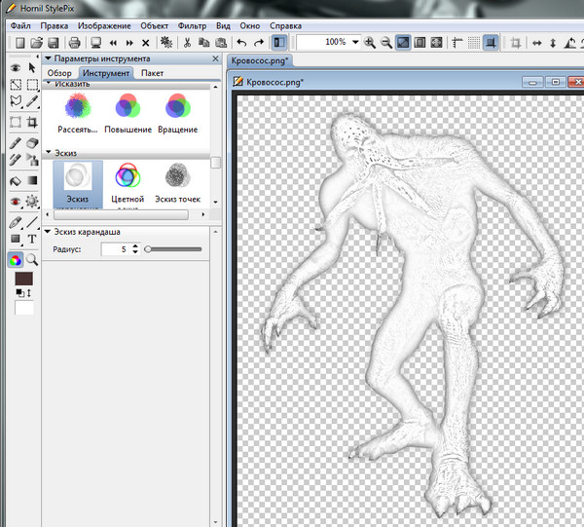The height and width of the screenshot is (527, 584).
Task: Collapse the Эскиз карандаша settings section
Action: pyautogui.click(x=48, y=231)
